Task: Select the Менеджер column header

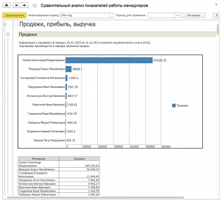Action: [x=38, y=159]
